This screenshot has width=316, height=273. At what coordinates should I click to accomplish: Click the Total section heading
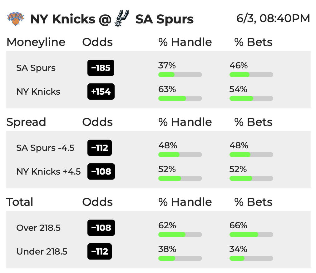click(x=20, y=202)
